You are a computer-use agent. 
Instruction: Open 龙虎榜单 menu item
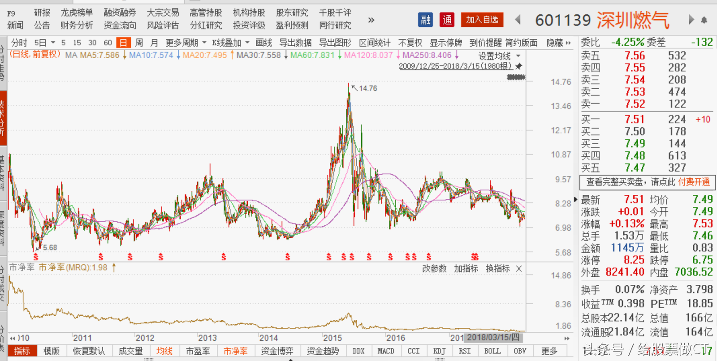77,13
